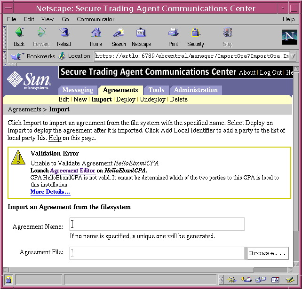Click the Sun Microsystems logo

point(29,81)
